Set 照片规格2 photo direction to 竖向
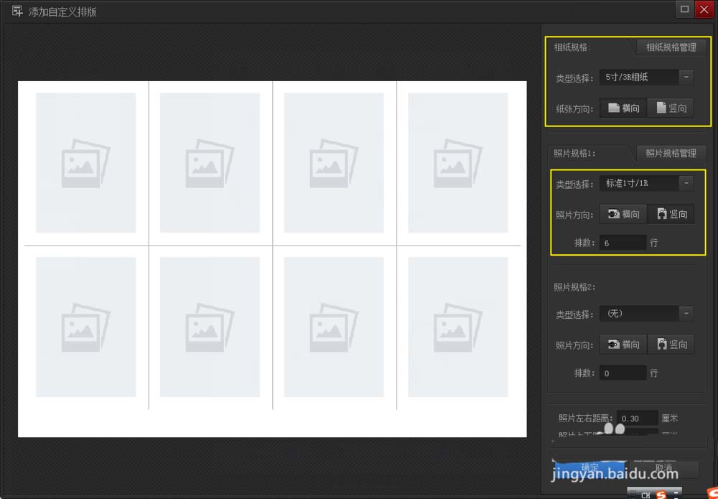718x499 pixels. coord(671,344)
